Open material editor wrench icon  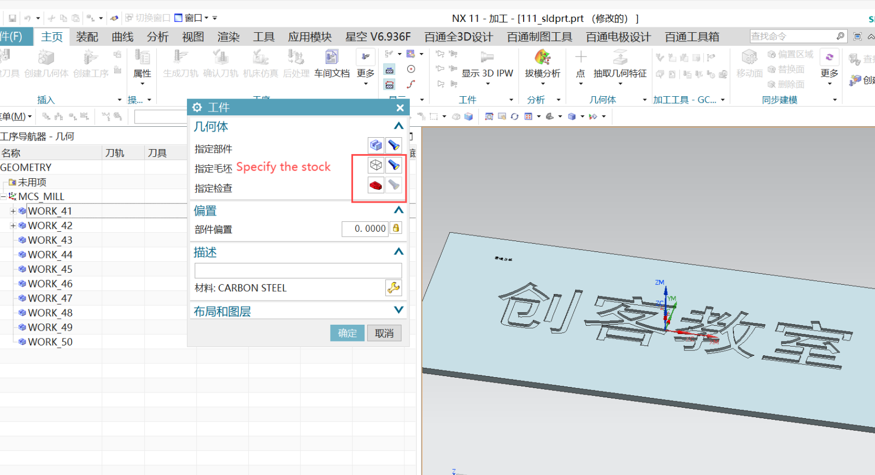(x=394, y=288)
